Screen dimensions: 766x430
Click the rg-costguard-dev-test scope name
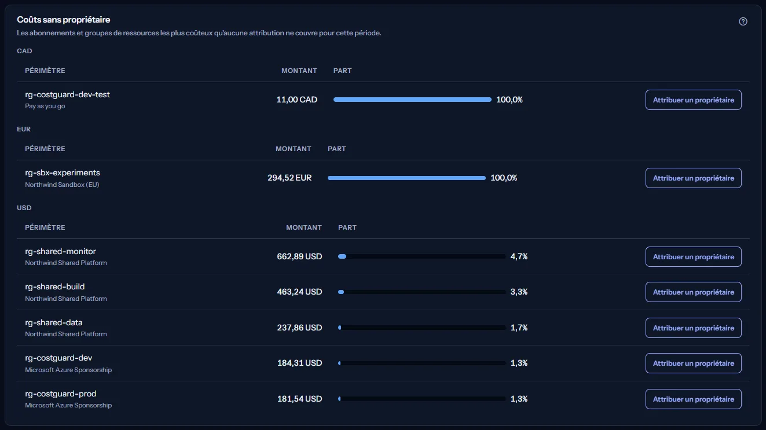pyautogui.click(x=67, y=94)
